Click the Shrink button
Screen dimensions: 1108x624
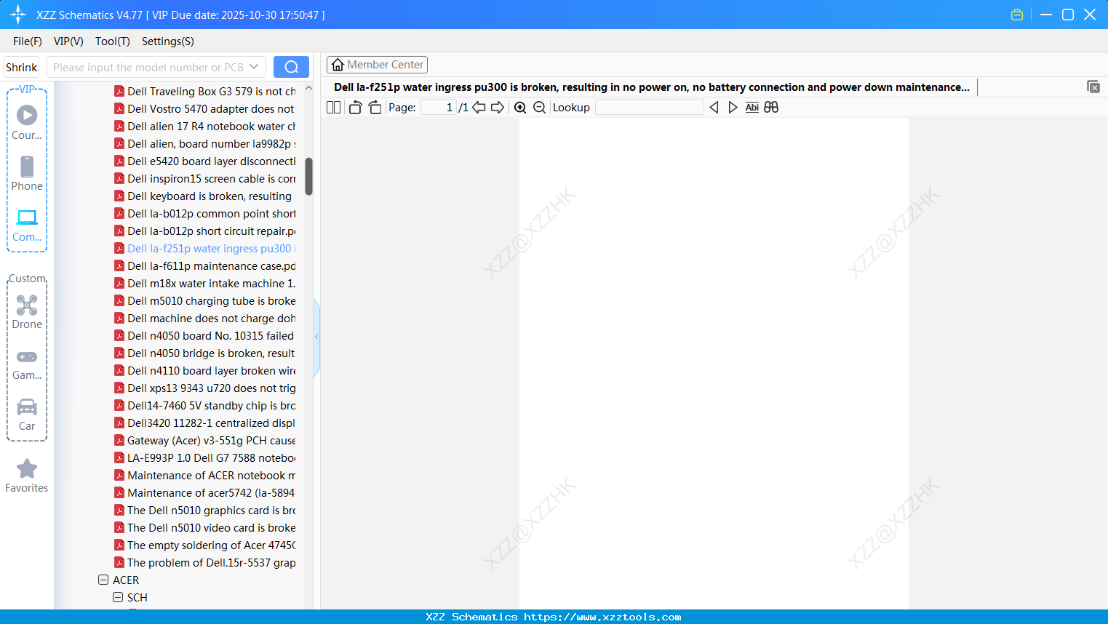tap(22, 67)
